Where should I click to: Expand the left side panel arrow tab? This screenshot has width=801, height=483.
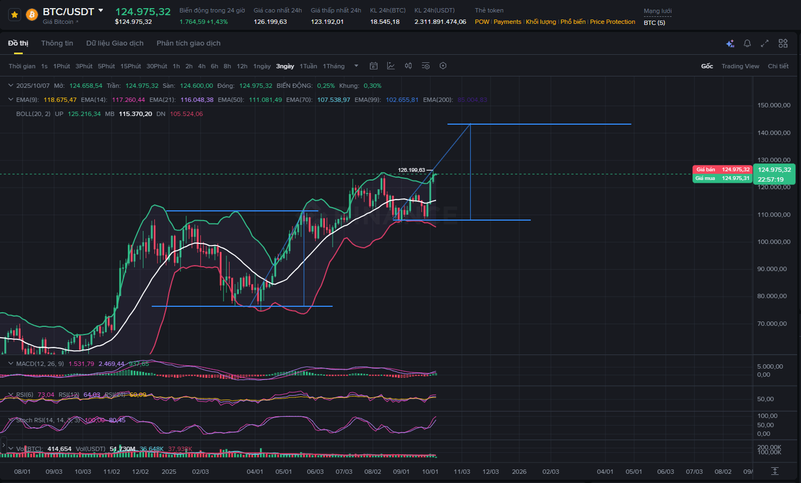(3, 445)
